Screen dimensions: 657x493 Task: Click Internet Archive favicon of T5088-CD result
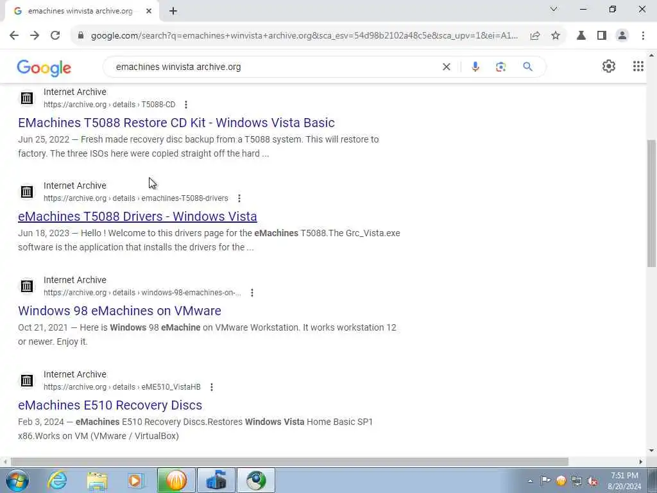[27, 98]
